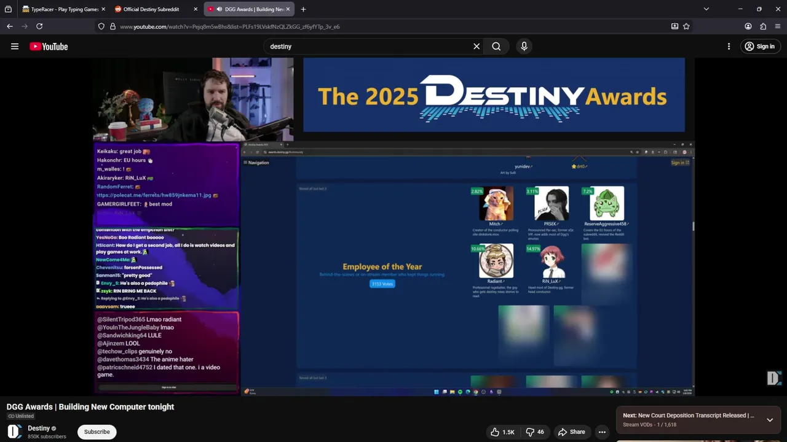Go back one page in browser
This screenshot has height=442, width=787.
coord(10,26)
